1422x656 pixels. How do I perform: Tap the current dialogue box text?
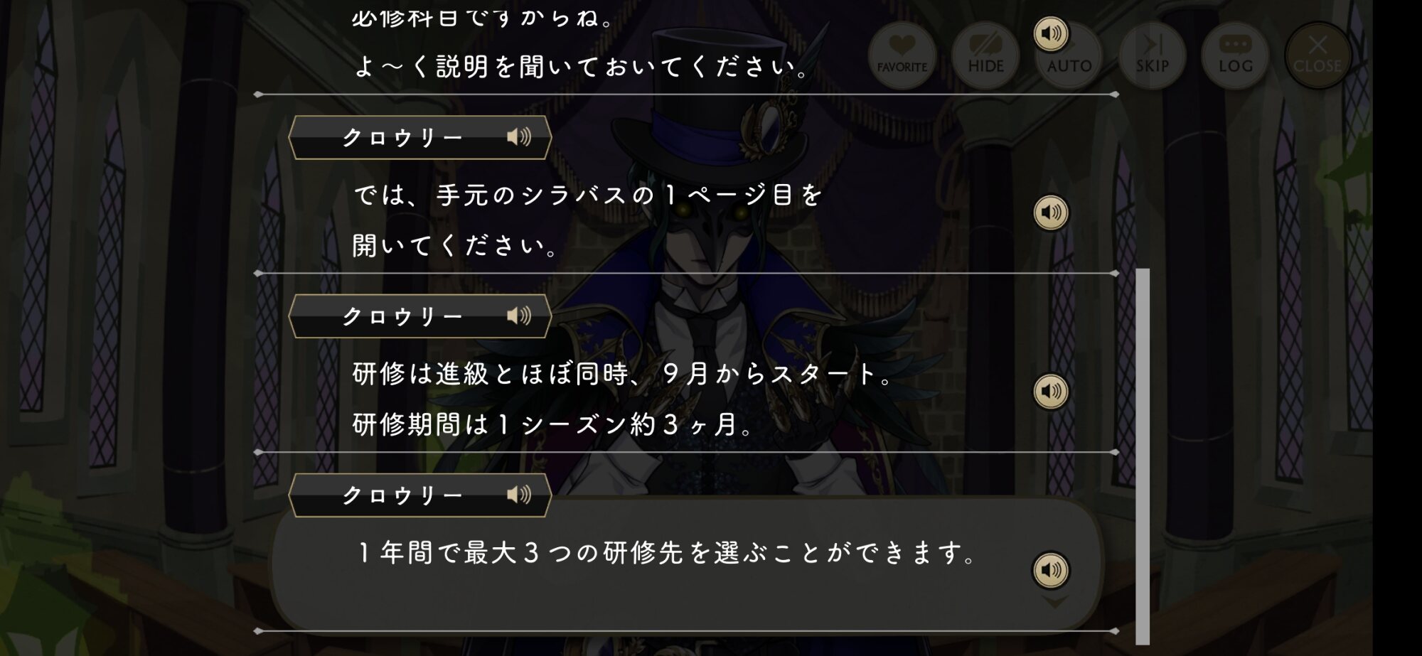[668, 552]
